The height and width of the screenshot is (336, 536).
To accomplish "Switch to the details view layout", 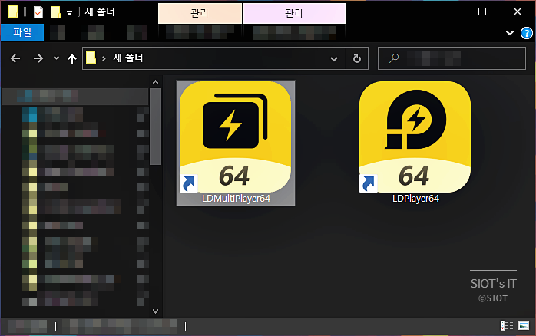I will tap(507, 326).
